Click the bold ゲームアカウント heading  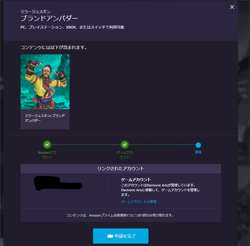click(136, 180)
